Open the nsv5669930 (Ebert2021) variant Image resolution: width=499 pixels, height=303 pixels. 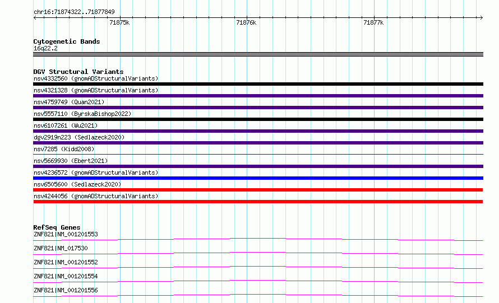click(x=71, y=161)
